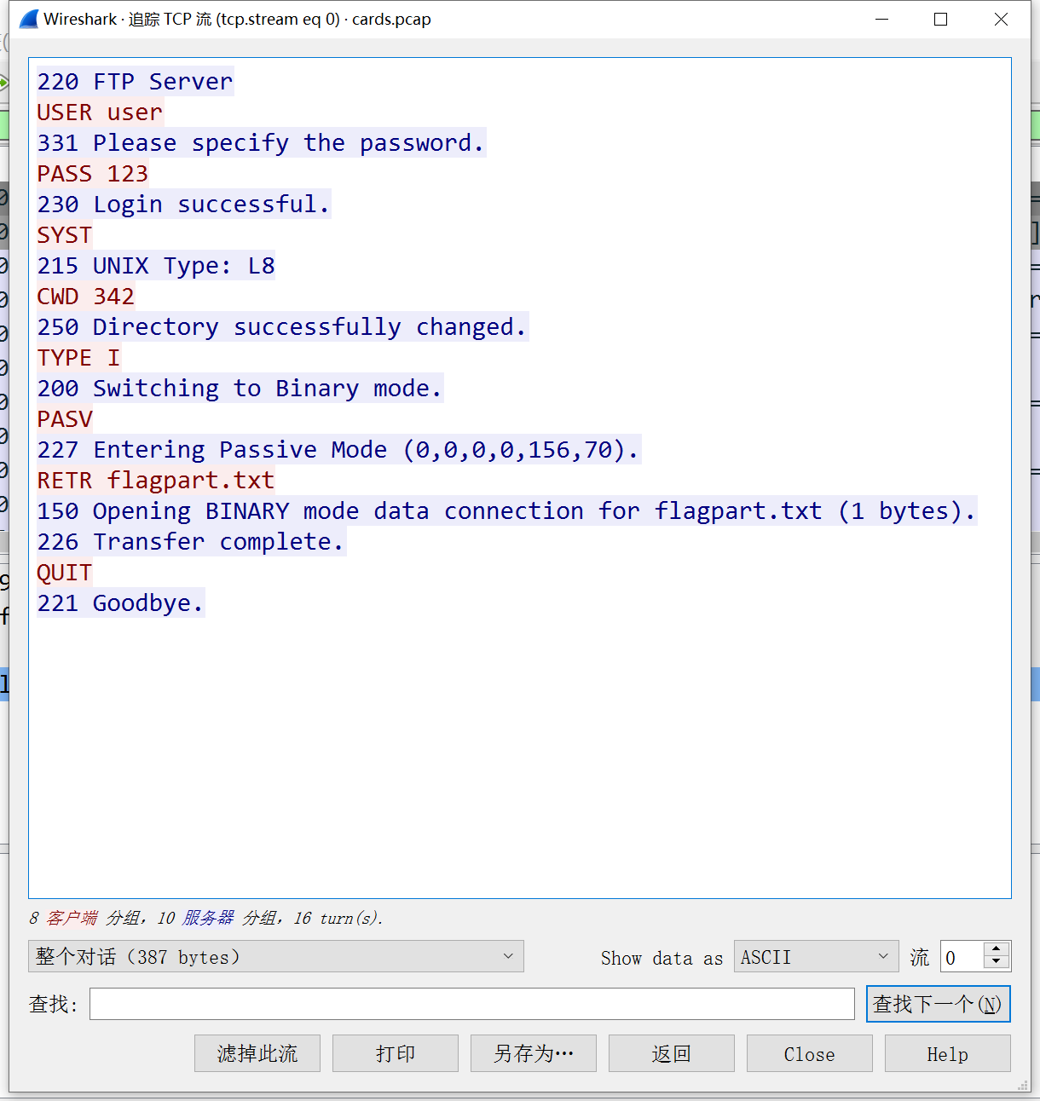Focus the 查找 search text field

pos(472,1004)
